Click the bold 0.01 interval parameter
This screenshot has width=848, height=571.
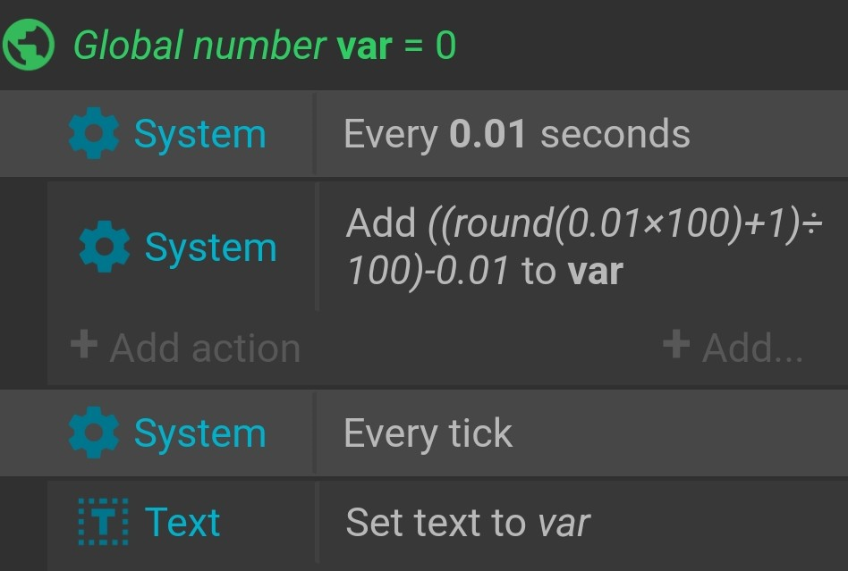point(488,134)
